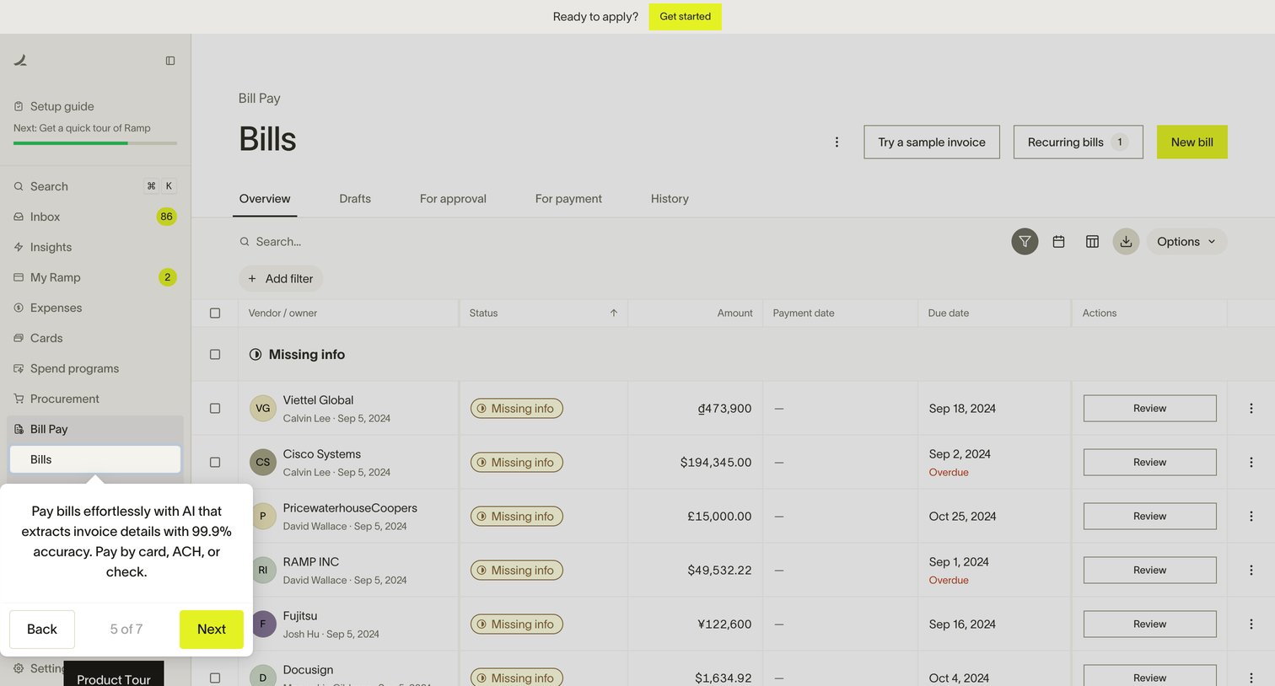Viewport: 1275px width, 686px height.
Task: Switch to the For payment tab
Action: click(x=568, y=199)
